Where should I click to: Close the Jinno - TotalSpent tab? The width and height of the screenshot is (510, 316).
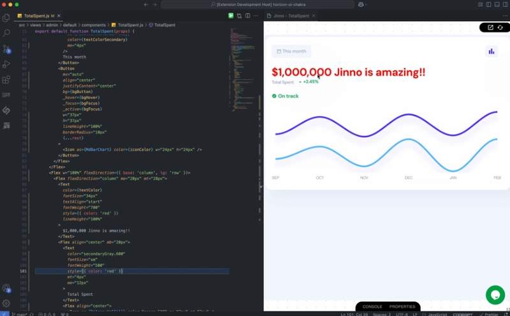pos(314,15)
